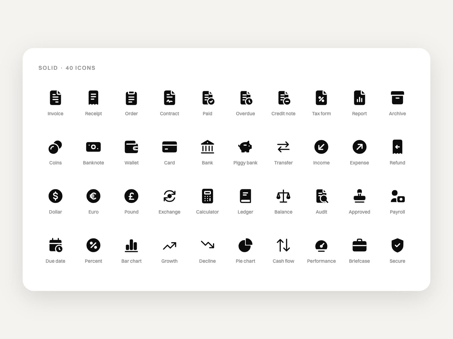Viewport: 453px width, 339px height.
Task: Select the Tax form percent icon
Action: pos(321,98)
